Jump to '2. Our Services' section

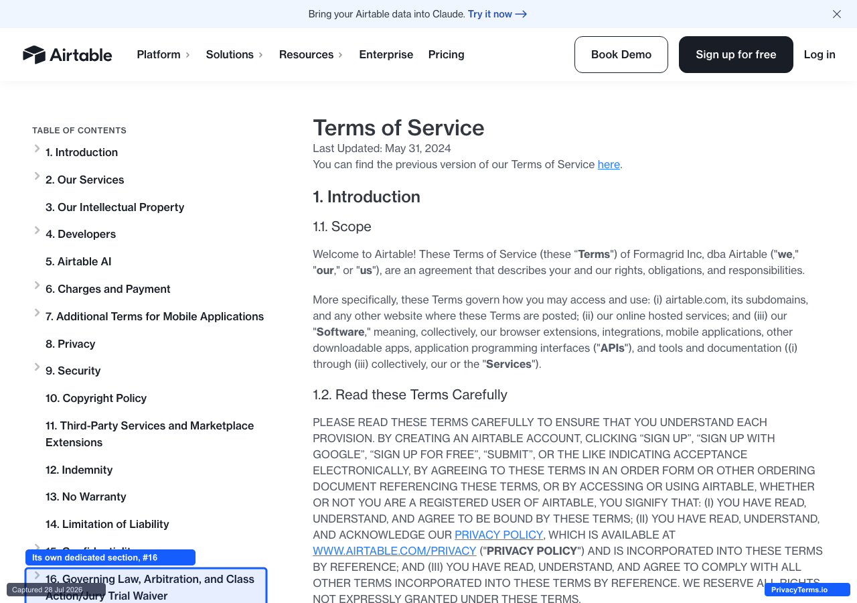(x=85, y=180)
